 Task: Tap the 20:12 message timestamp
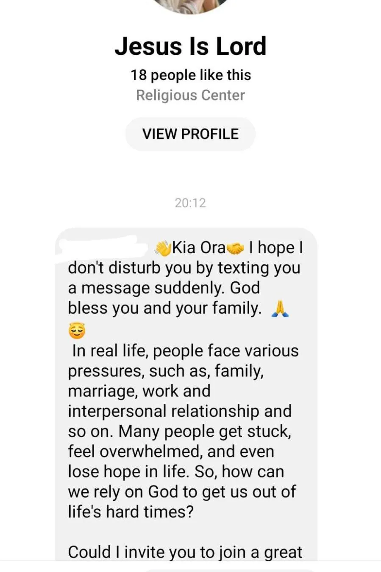pyautogui.click(x=190, y=203)
